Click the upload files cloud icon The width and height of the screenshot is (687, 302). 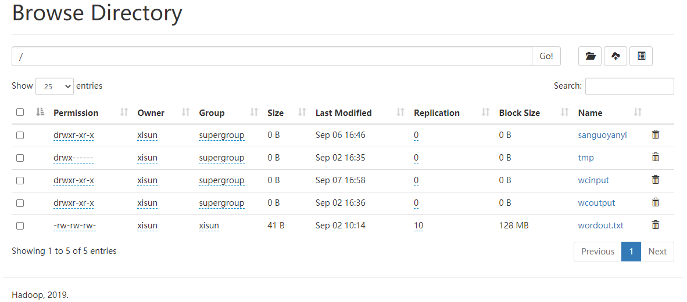tap(616, 56)
